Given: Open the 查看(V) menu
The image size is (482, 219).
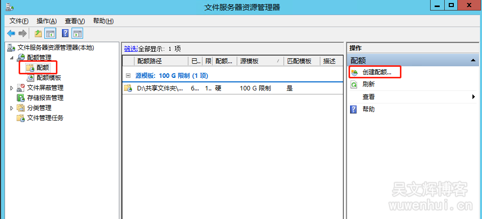Looking at the screenshot, I should pyautogui.click(x=75, y=21).
